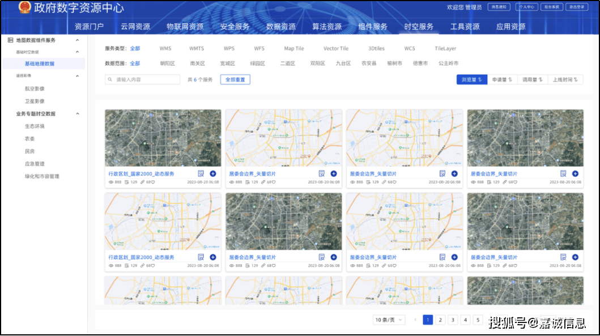The height and width of the screenshot is (336, 600).
Task: Sort by 上线时间
Action: [x=565, y=79]
